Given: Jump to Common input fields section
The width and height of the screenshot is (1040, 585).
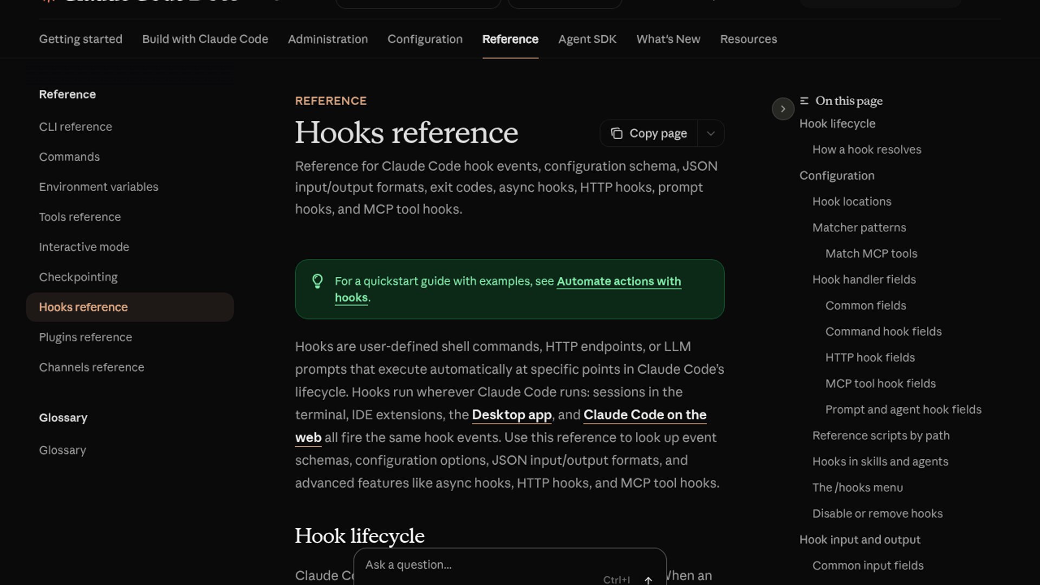Looking at the screenshot, I should coord(868,565).
